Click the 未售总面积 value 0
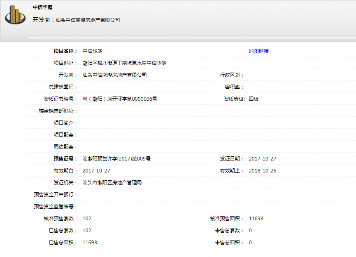The width and height of the screenshot is (356, 257). coord(250,243)
